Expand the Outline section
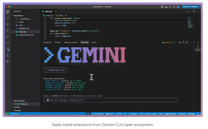The height and width of the screenshot is (129, 208). click(17, 107)
